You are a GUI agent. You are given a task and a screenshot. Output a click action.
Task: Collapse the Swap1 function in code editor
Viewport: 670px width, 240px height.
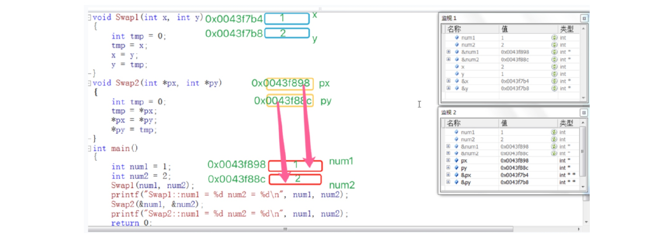(89, 17)
